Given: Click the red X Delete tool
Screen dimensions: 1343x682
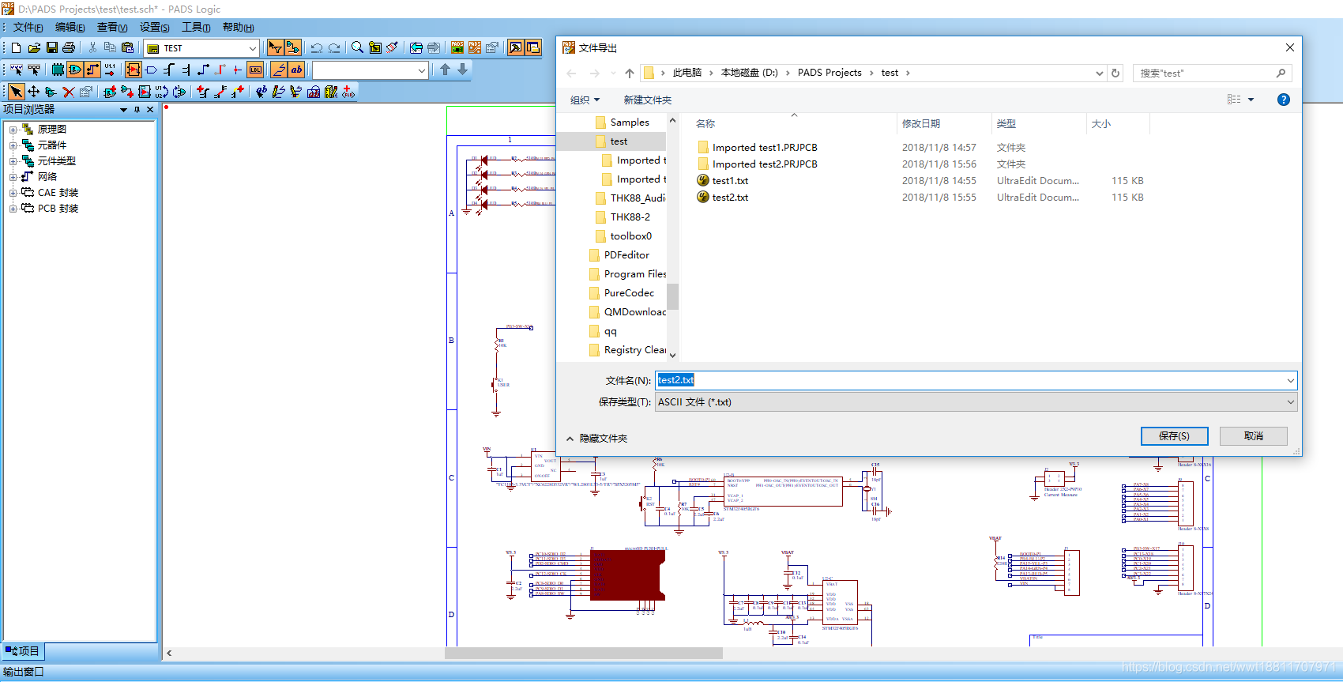Looking at the screenshot, I should point(69,92).
